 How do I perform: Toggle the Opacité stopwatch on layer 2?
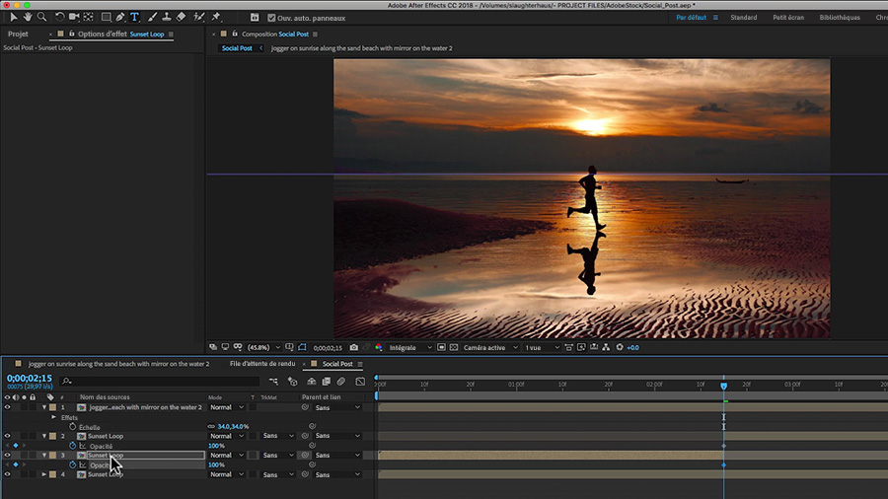tap(72, 446)
